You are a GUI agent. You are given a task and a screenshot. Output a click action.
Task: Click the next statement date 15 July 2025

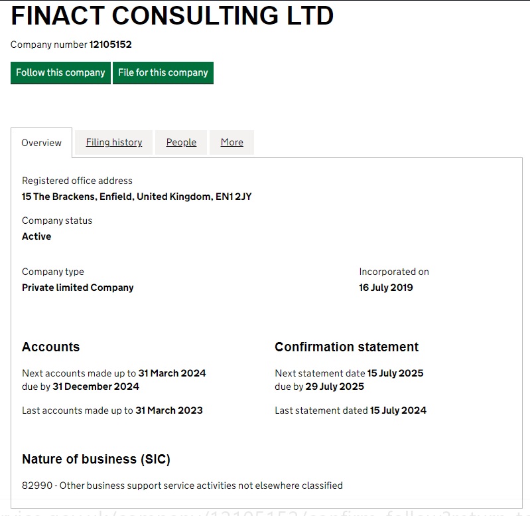(x=395, y=373)
